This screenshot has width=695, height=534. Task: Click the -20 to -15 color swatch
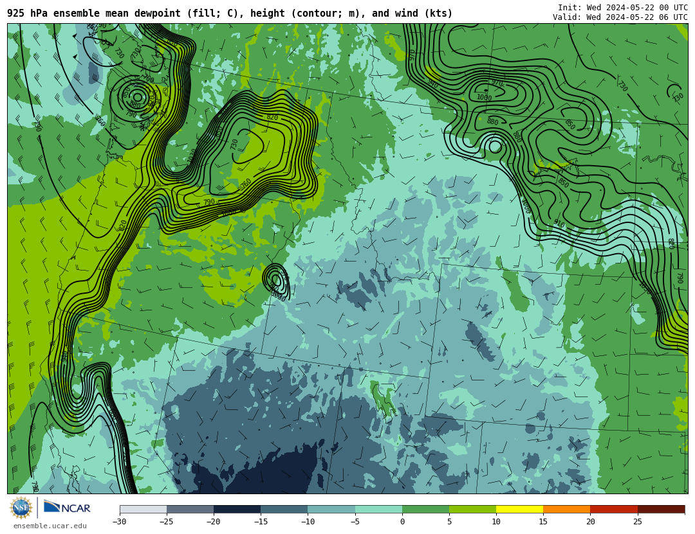click(237, 509)
